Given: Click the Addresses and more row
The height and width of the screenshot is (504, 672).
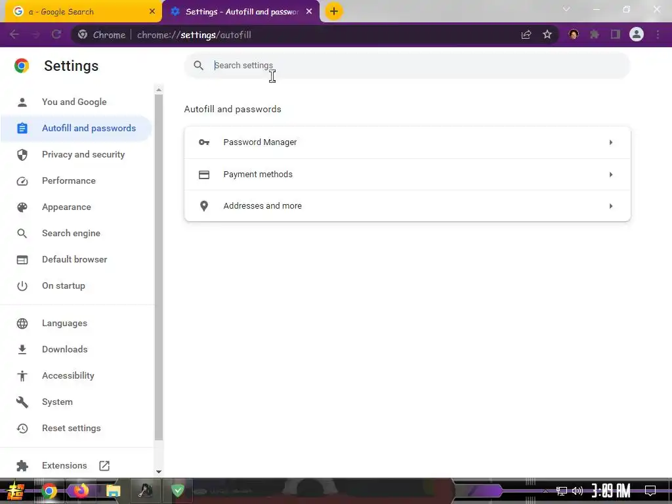Looking at the screenshot, I should [407, 206].
